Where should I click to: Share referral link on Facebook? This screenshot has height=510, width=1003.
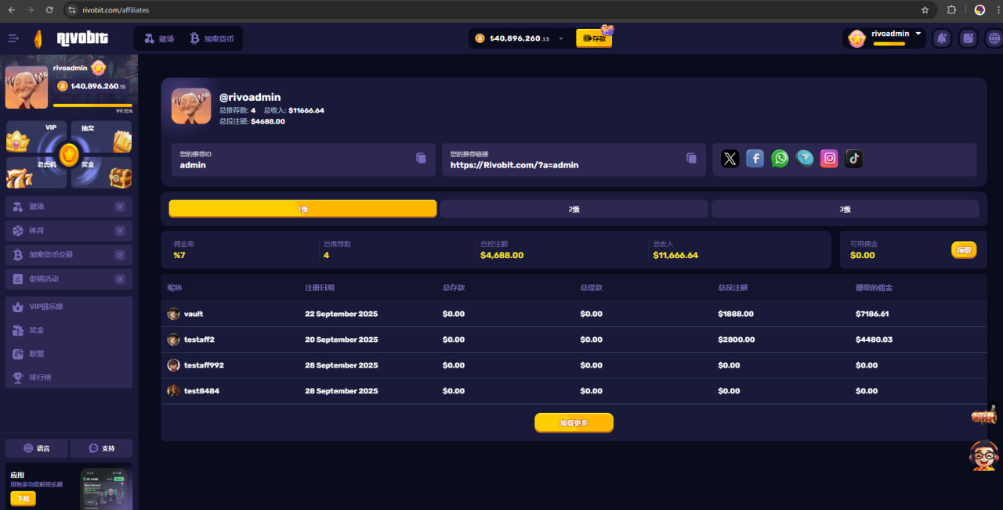755,159
